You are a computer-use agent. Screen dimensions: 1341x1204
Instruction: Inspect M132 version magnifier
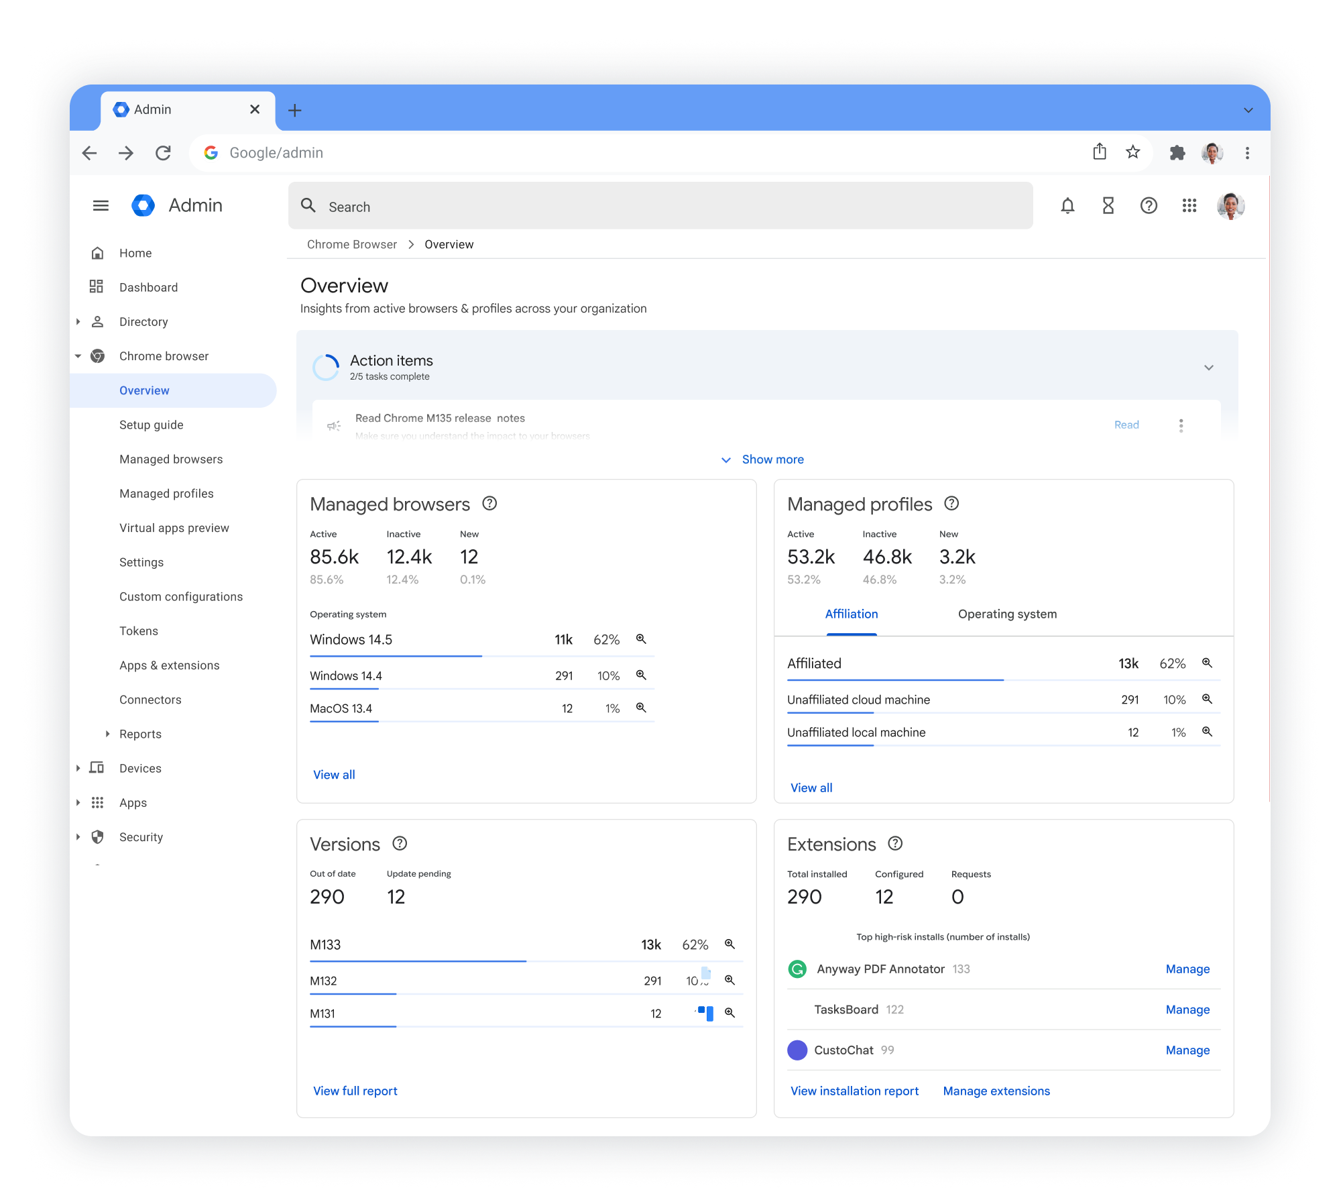pos(730,981)
